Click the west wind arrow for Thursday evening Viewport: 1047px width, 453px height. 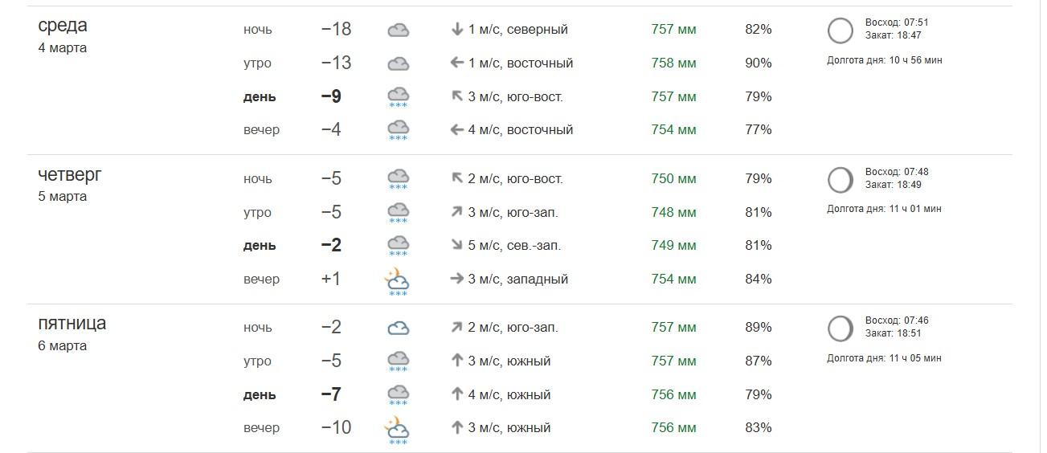pyautogui.click(x=457, y=279)
